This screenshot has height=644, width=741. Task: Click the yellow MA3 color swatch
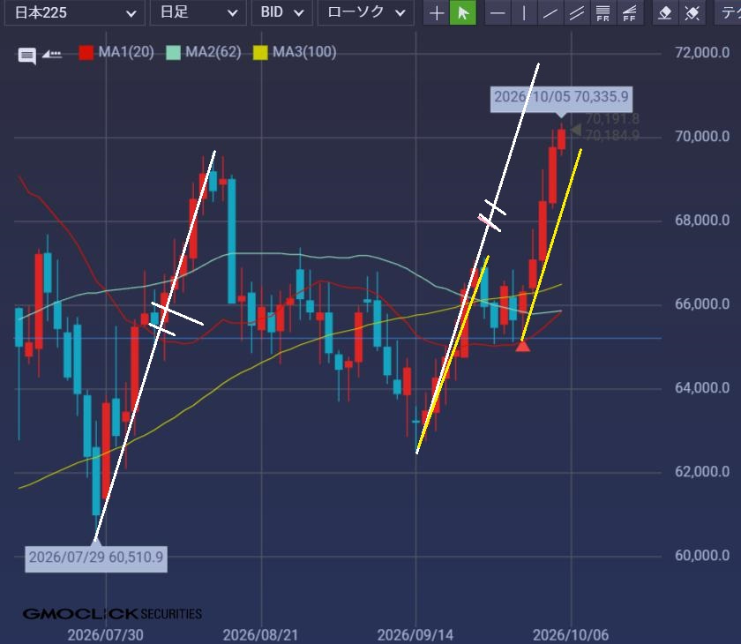pyautogui.click(x=260, y=52)
